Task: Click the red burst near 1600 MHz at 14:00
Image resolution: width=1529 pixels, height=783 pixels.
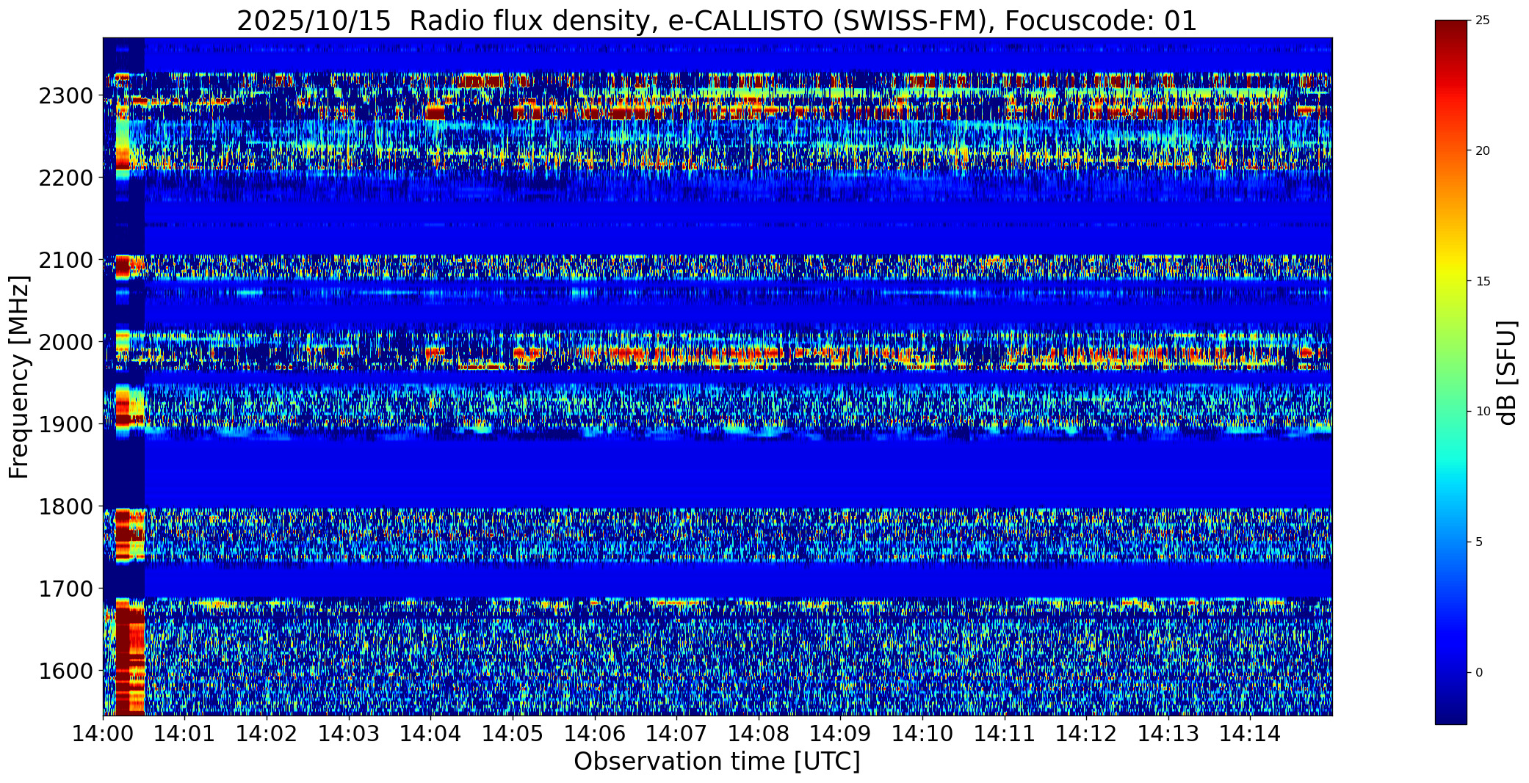Action: click(130, 657)
